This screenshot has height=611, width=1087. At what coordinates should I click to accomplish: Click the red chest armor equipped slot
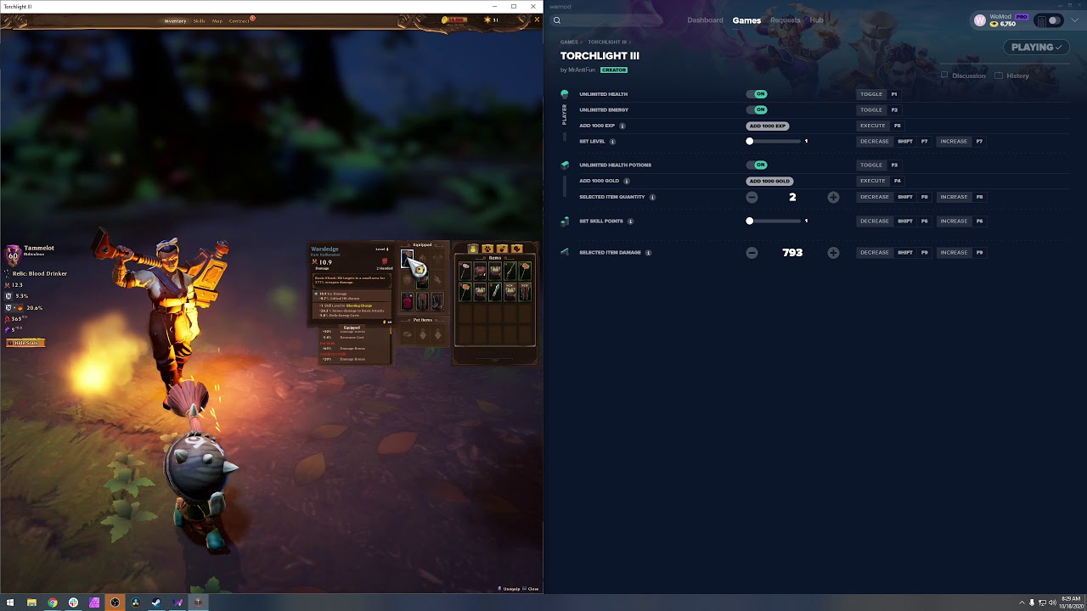(407, 301)
